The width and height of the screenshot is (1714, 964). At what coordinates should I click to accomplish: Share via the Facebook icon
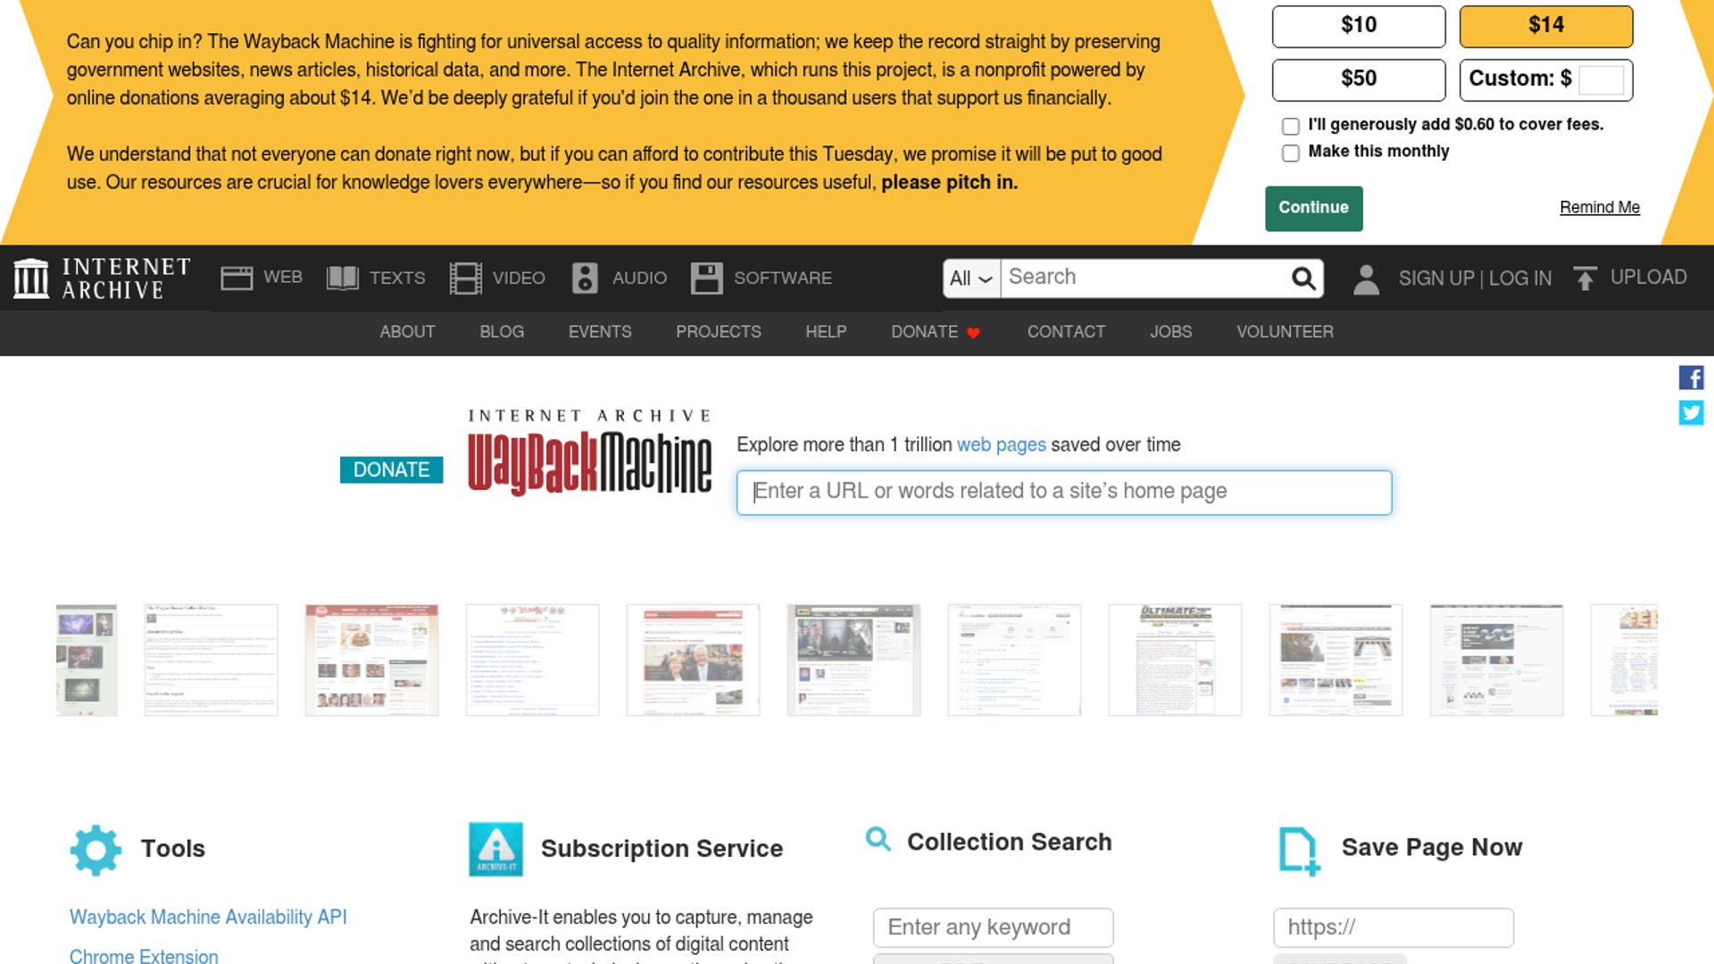(1691, 378)
